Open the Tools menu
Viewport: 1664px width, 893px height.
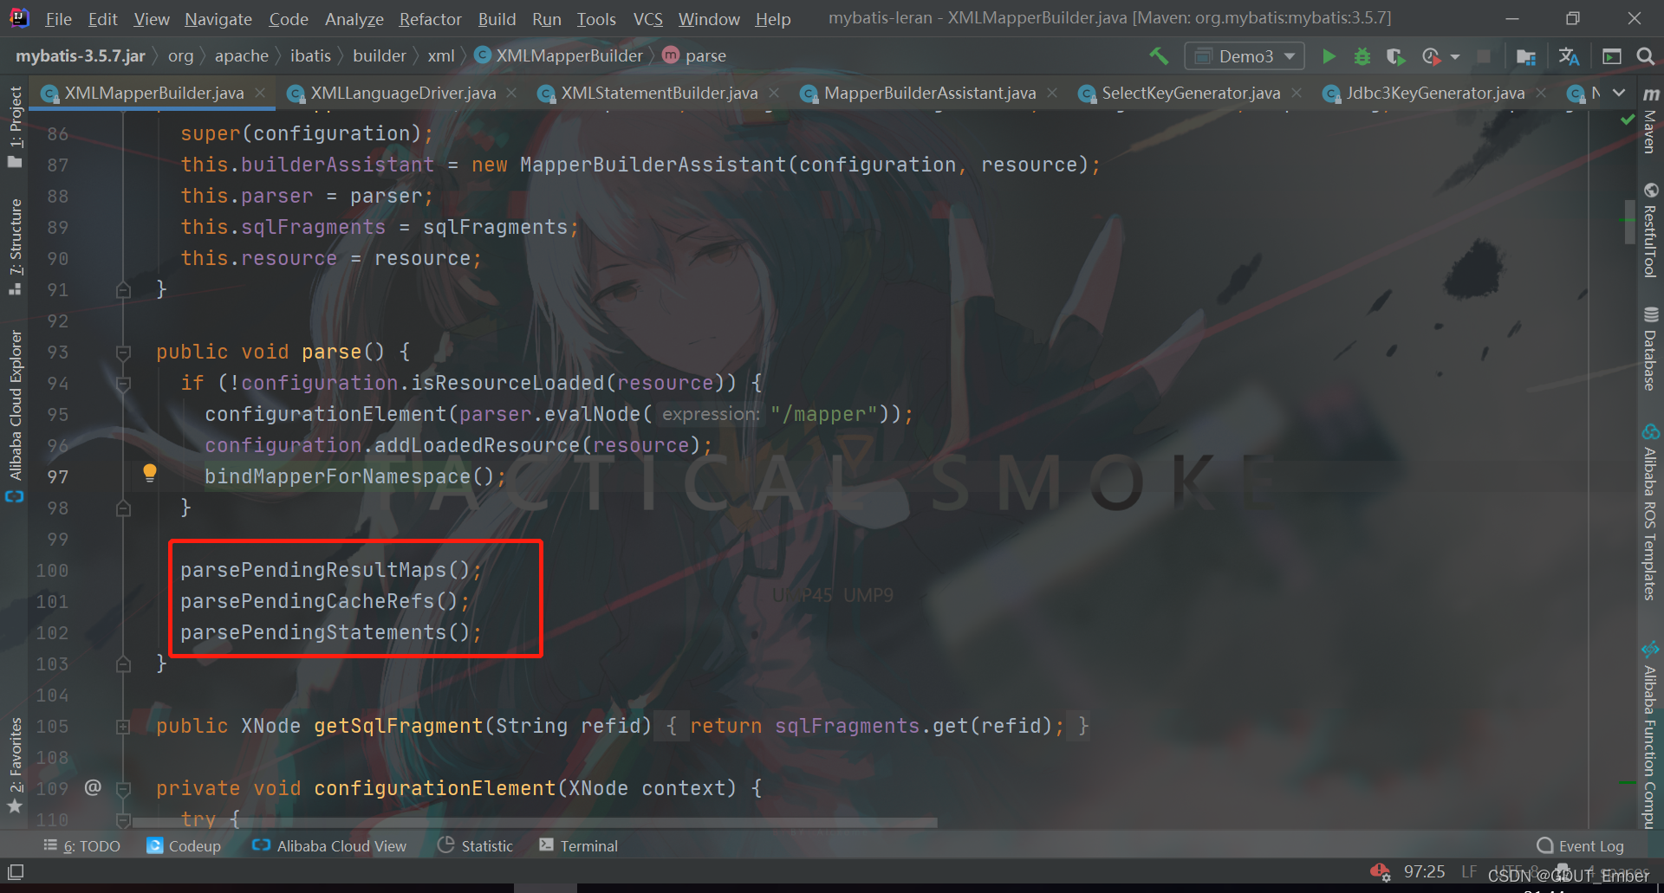596,19
